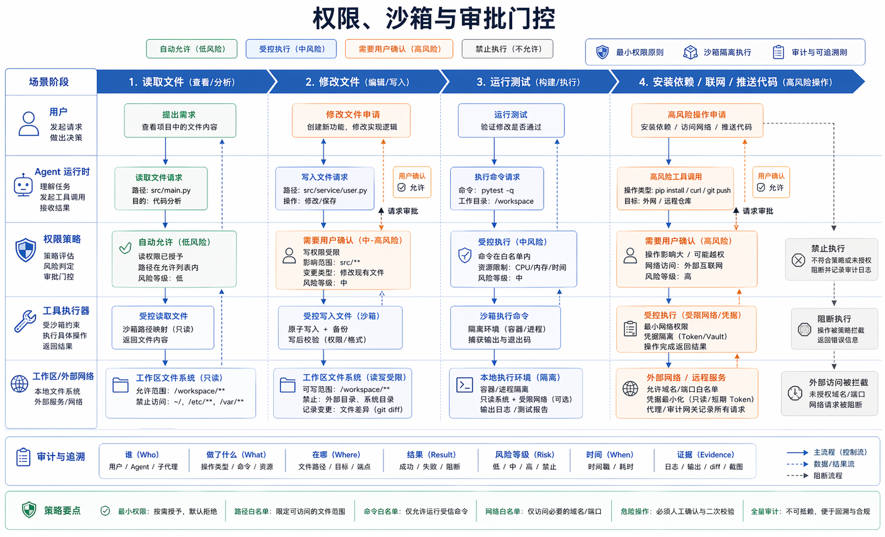Open stage header 4. 安装依赖 / 联网 / 推送代码
885x537 pixels.
[735, 82]
